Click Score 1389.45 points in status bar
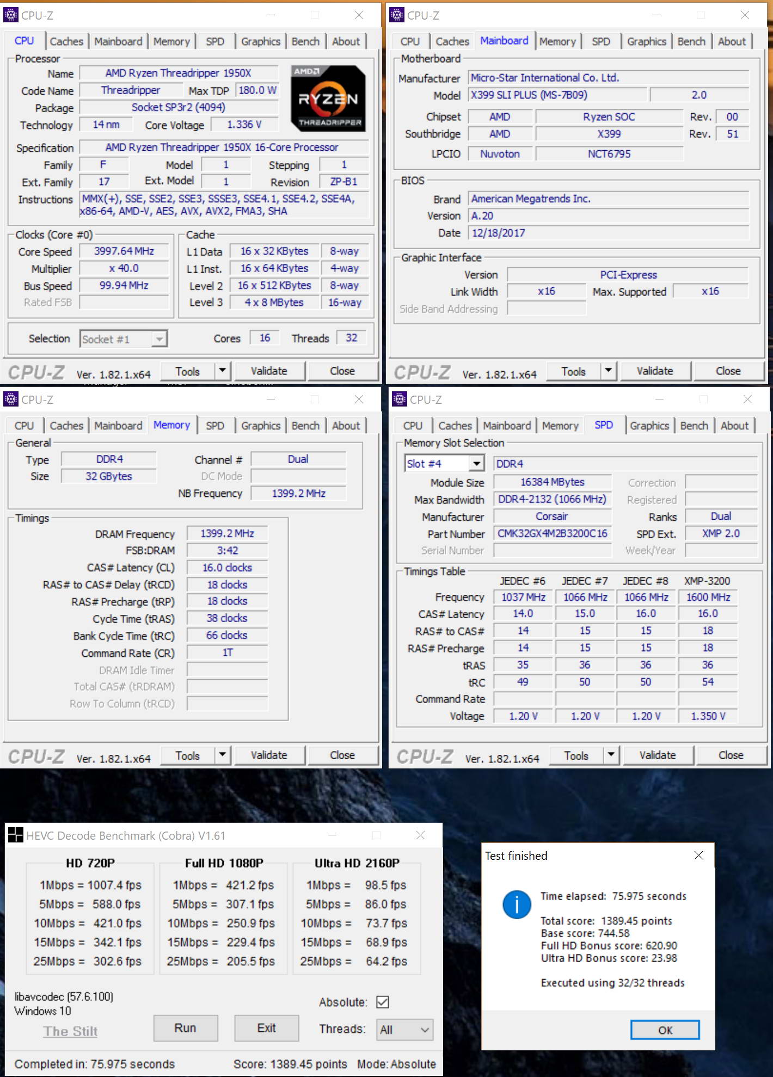The height and width of the screenshot is (1077, 773). click(290, 1064)
